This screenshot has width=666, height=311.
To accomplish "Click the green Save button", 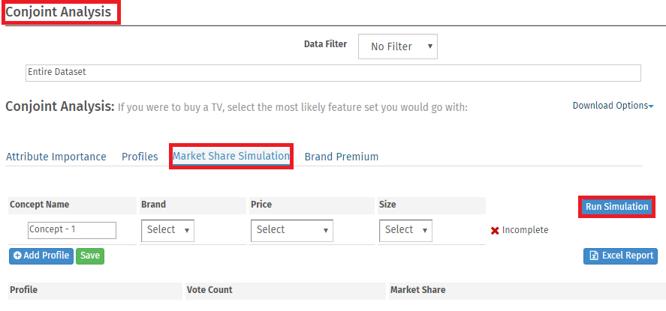I will 90,256.
